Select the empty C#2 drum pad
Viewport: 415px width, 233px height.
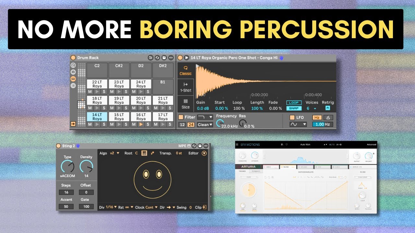(x=119, y=70)
